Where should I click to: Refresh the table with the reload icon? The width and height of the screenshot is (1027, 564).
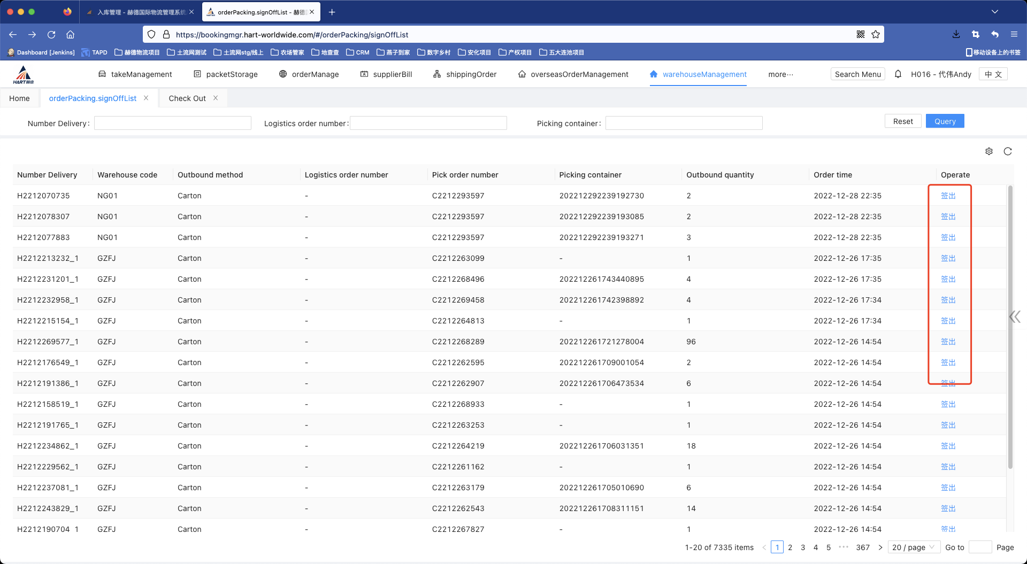[1008, 151]
